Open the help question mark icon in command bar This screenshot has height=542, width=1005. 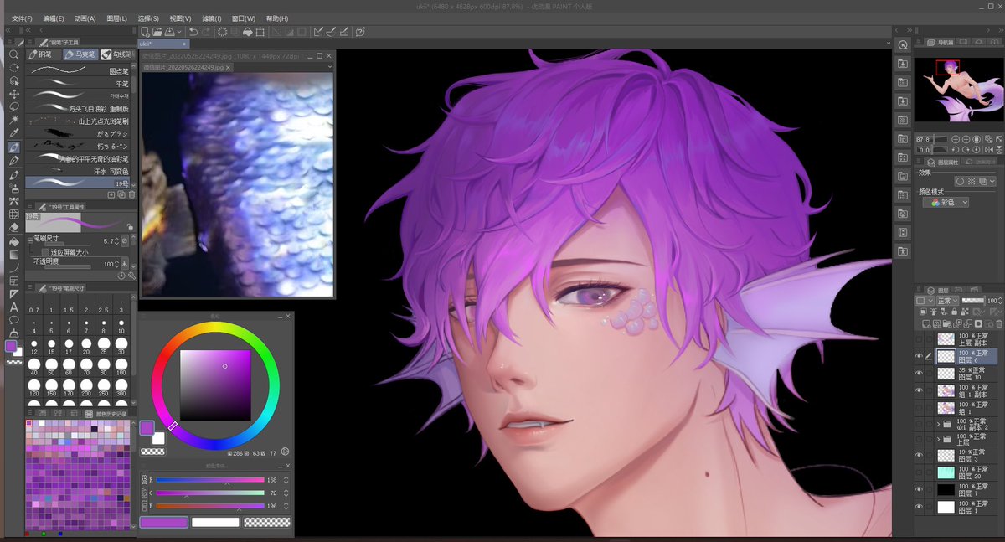pos(360,32)
